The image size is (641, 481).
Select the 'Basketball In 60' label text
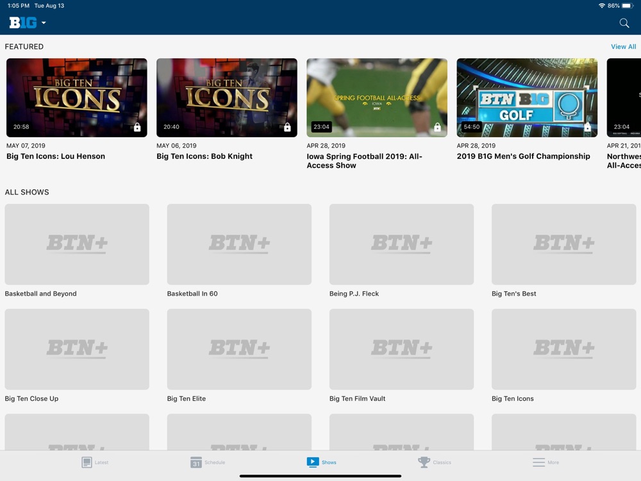tap(192, 294)
